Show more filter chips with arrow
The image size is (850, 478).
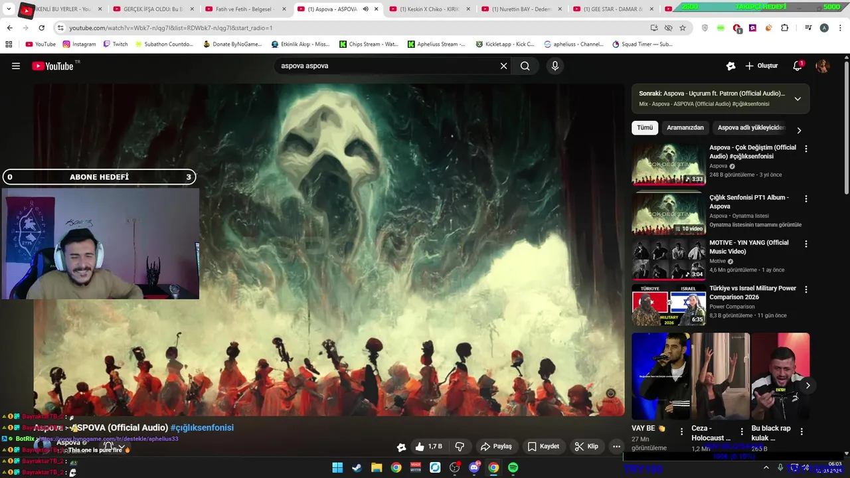point(799,130)
